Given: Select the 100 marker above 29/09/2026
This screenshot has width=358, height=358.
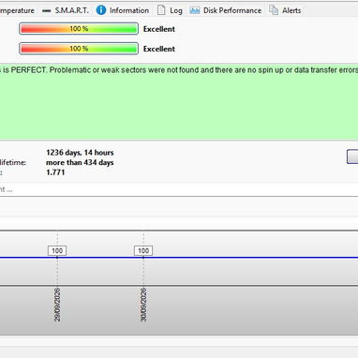Looking at the screenshot, I should click(57, 250).
